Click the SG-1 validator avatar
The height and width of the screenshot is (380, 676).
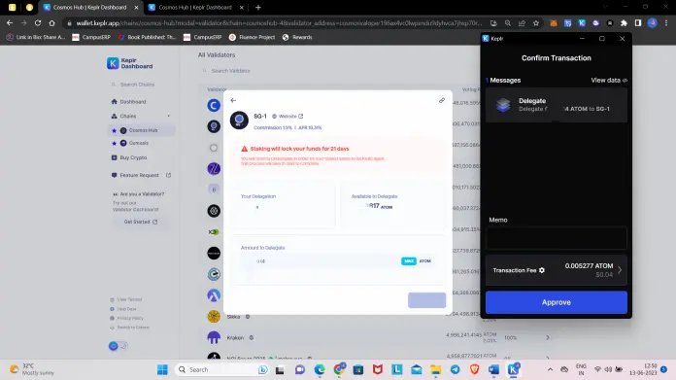point(239,120)
